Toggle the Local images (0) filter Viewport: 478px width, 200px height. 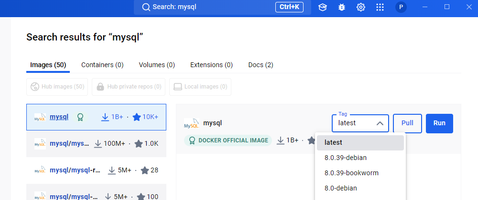point(200,87)
